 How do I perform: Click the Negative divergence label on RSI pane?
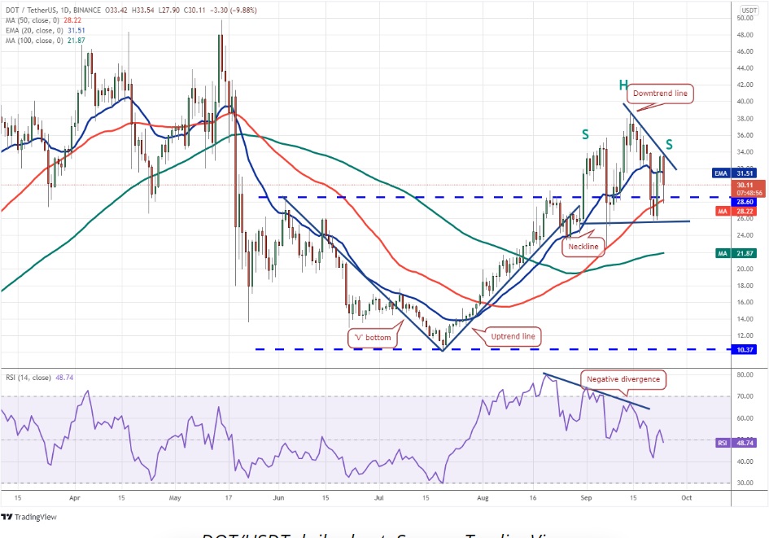click(623, 379)
